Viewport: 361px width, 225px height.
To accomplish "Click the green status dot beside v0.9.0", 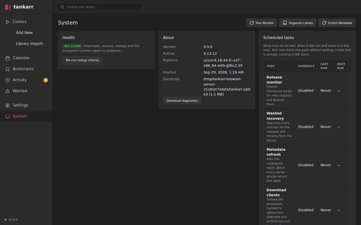I will coord(6,220).
